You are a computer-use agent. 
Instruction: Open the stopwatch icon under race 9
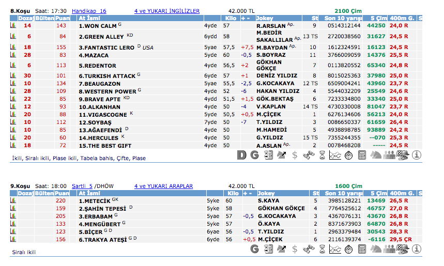(349, 249)
